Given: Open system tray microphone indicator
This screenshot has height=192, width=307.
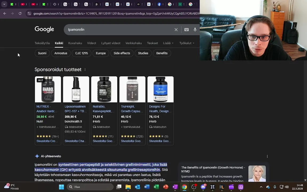Looking at the screenshot, I should coord(275,187).
